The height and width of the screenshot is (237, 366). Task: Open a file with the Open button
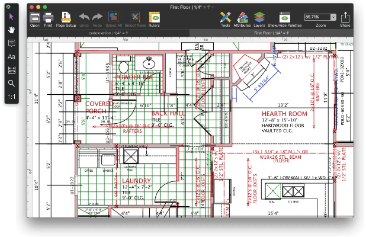click(x=35, y=19)
